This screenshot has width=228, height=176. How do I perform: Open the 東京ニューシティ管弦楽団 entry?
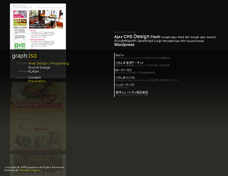click(x=132, y=92)
